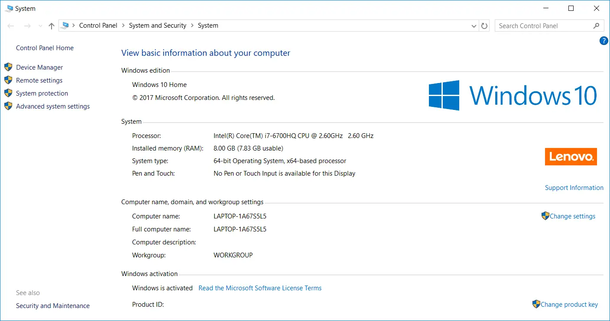Select System and Security in breadcrumb
Viewport: 610px width, 321px height.
click(157, 26)
